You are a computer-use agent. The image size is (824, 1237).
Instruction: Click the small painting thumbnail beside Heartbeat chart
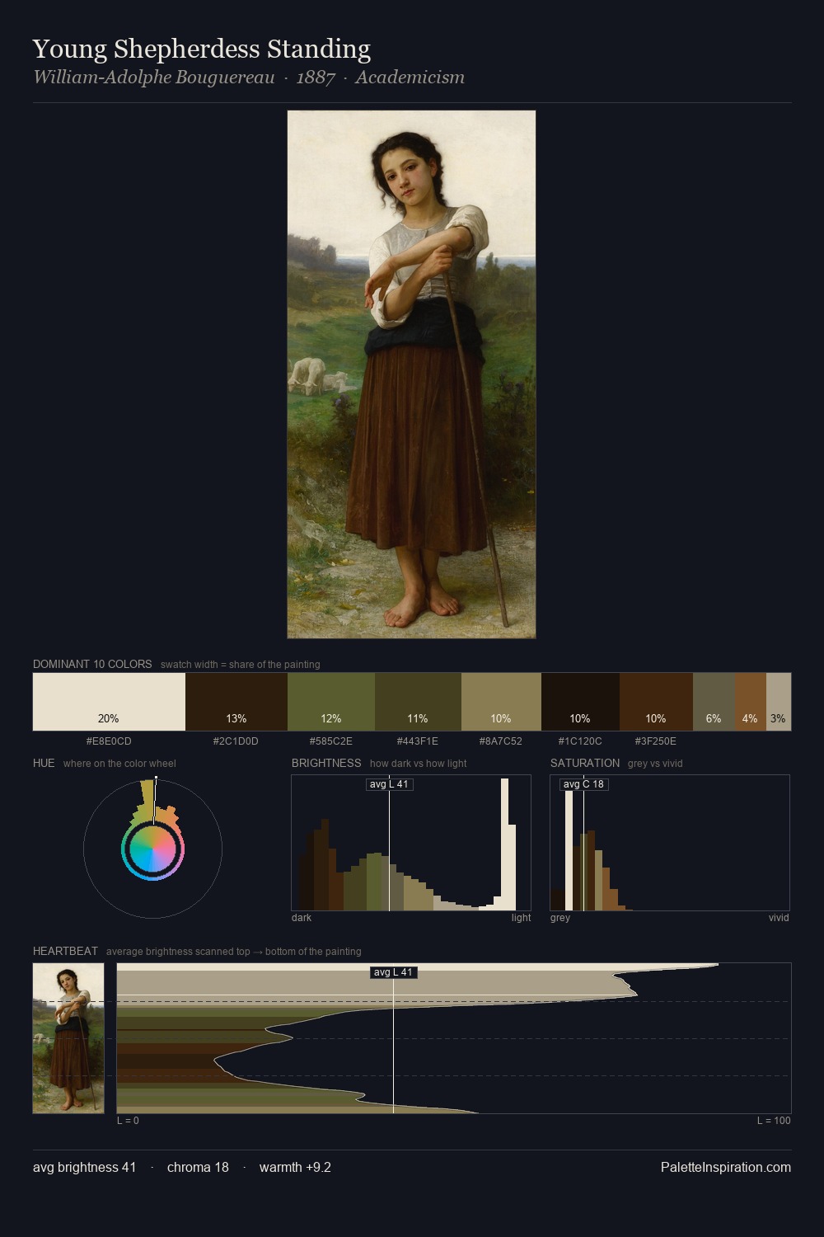coord(68,1038)
